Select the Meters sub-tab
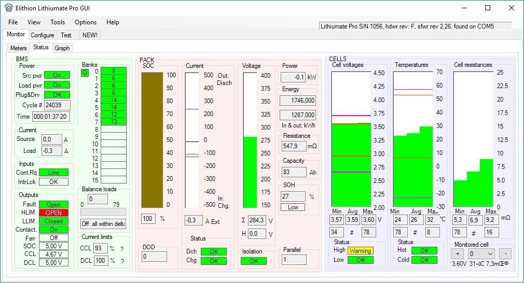524x283 pixels. 19,48
